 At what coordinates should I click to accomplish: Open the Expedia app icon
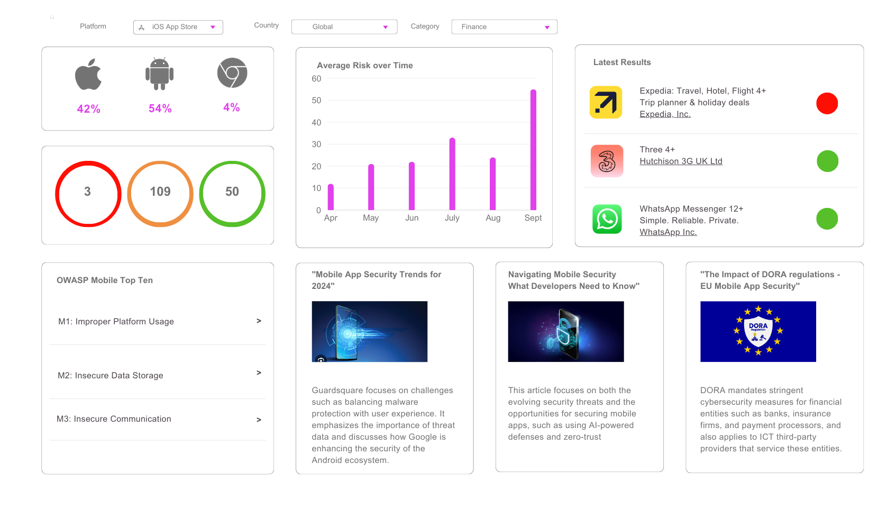coord(606,102)
